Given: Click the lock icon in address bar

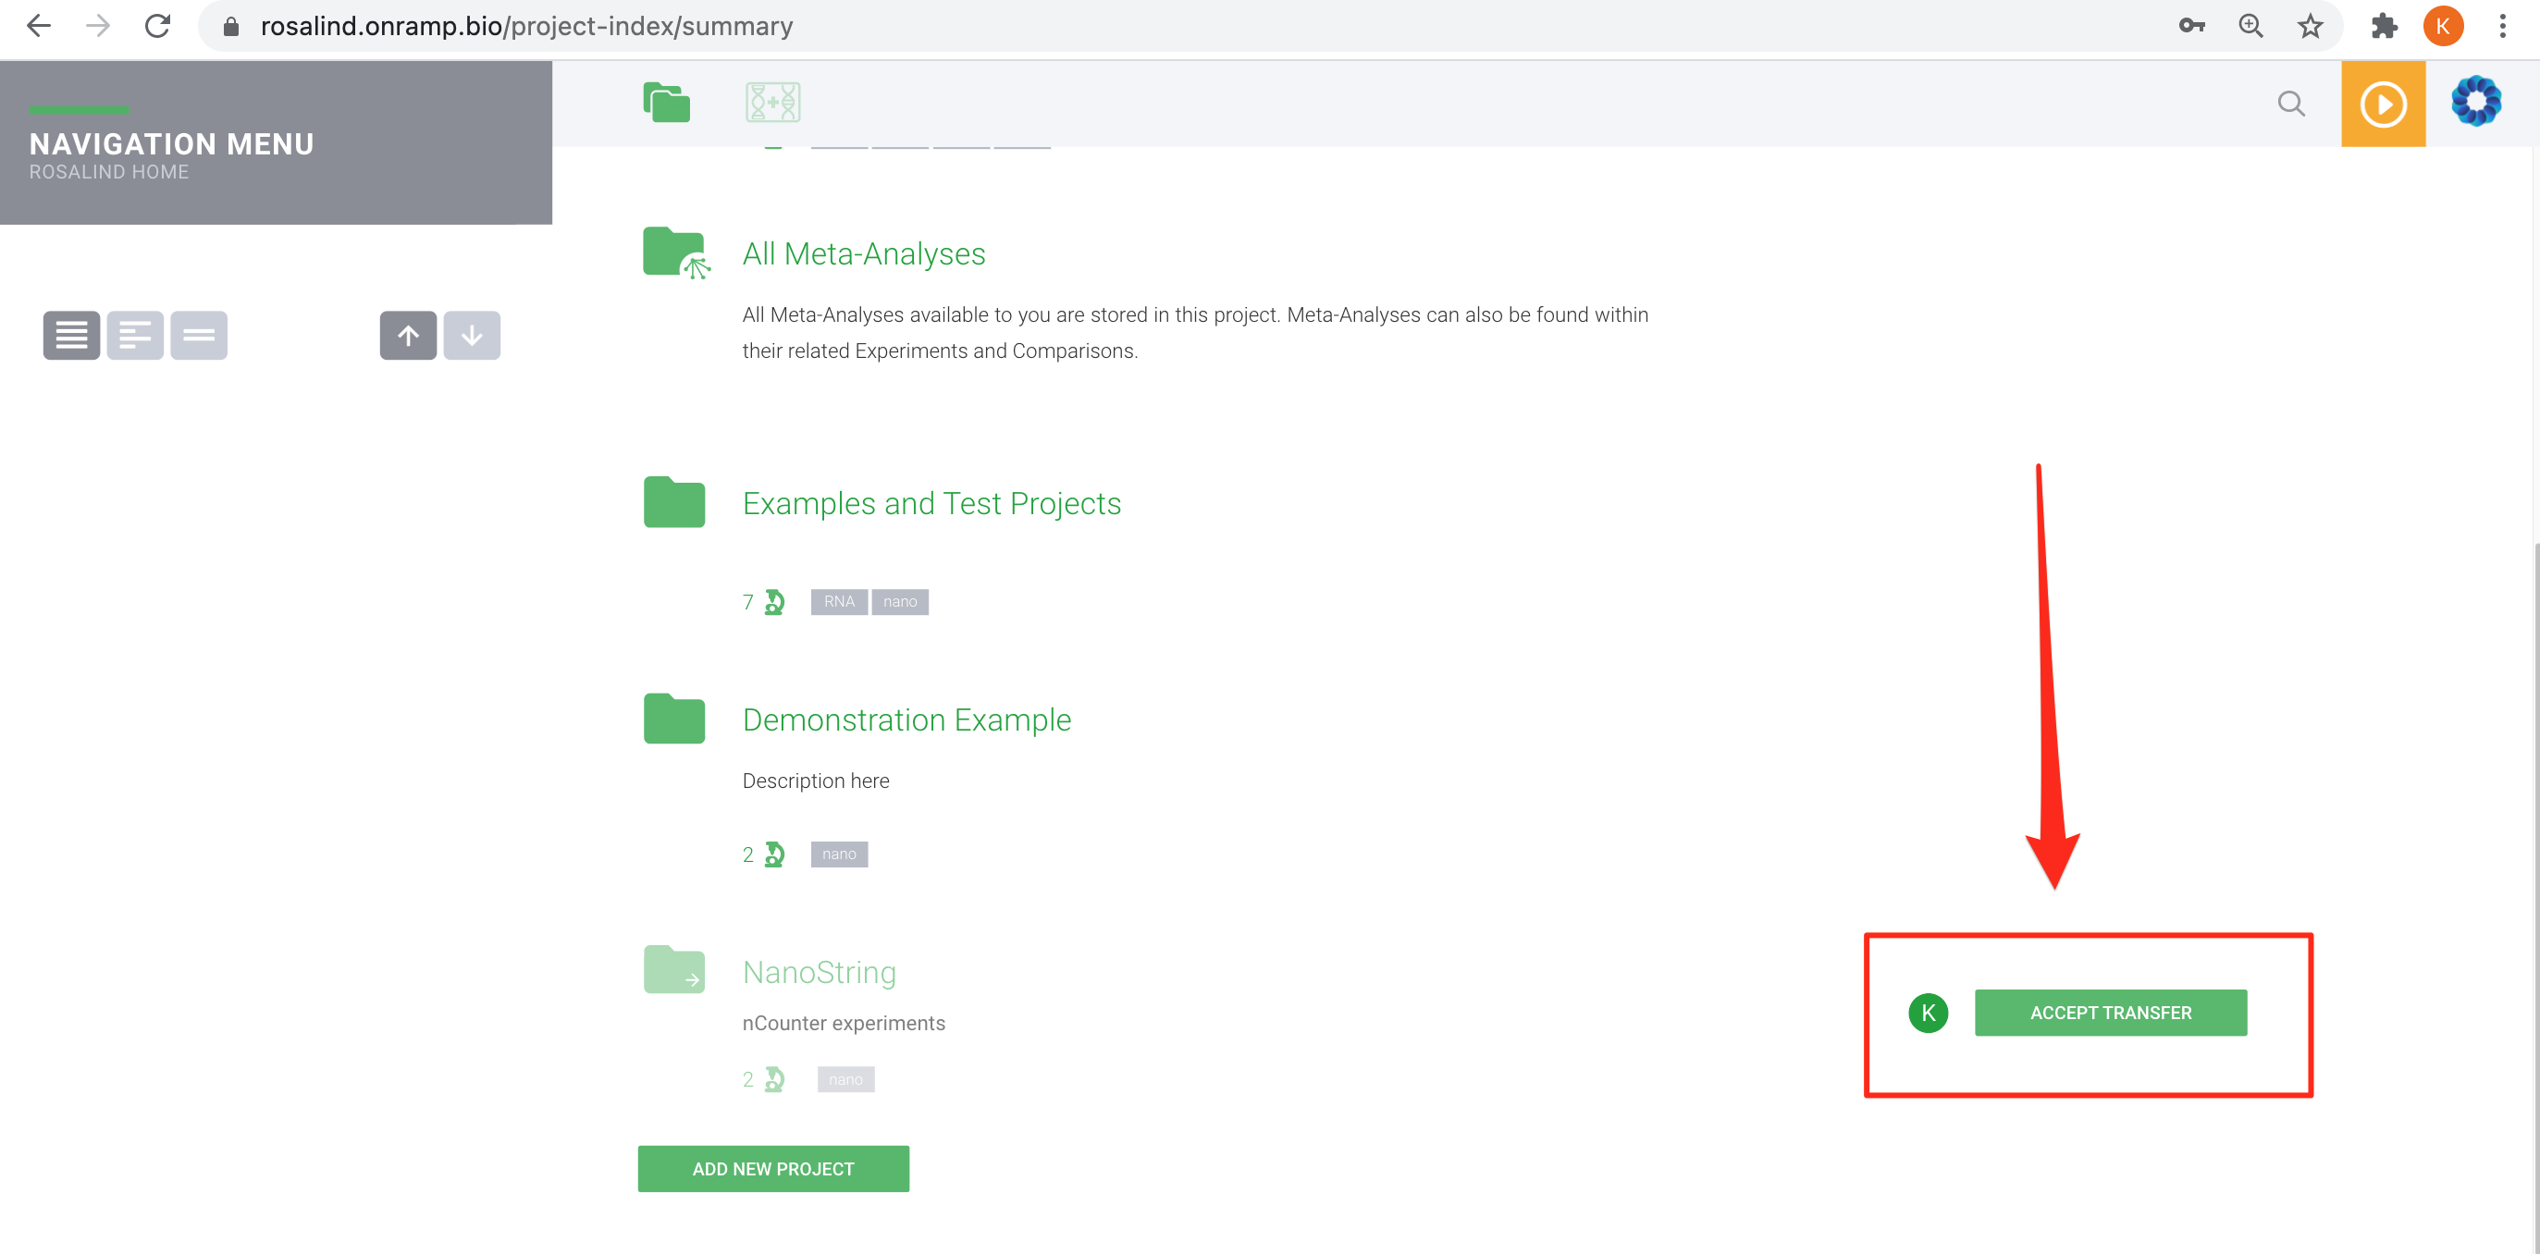Looking at the screenshot, I should pyautogui.click(x=232, y=27).
